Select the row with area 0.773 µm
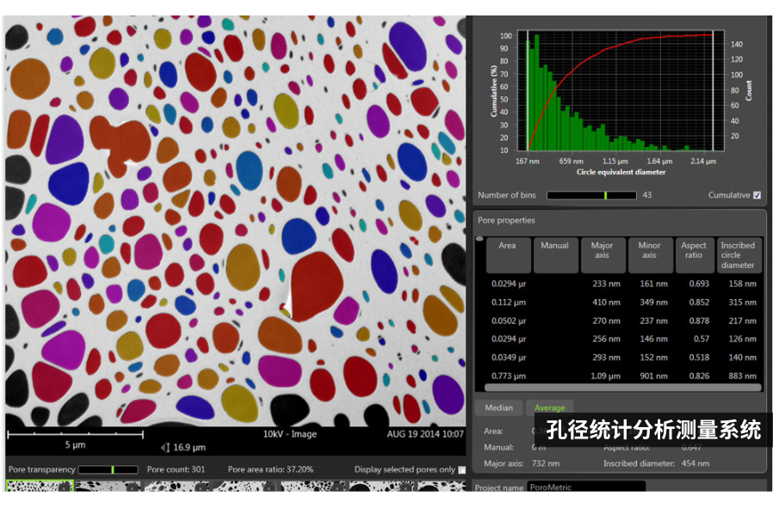 point(620,376)
